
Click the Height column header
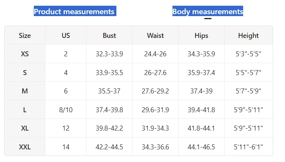tap(248, 36)
